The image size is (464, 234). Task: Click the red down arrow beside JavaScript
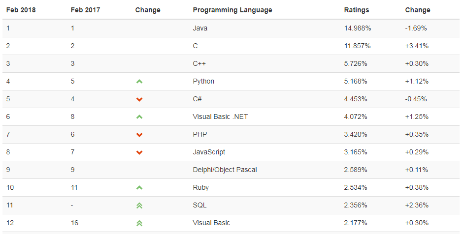[139, 152]
